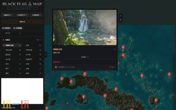Open the last external link button in sidebar top row
This screenshot has width=176, height=110.
point(36,15)
